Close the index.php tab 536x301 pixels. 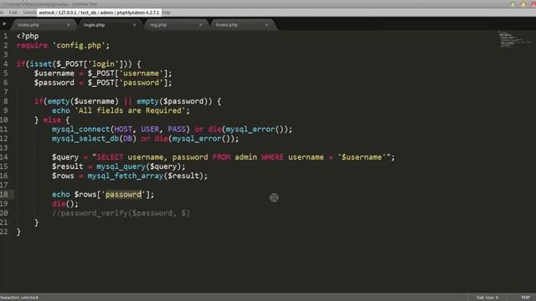click(x=69, y=25)
